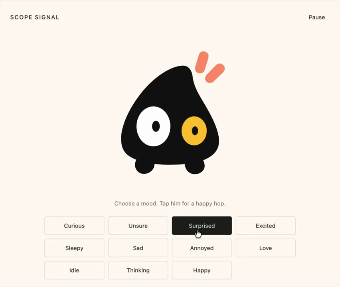The width and height of the screenshot is (340, 287).
Task: Click the Scope Signal title
Action: pyautogui.click(x=35, y=17)
